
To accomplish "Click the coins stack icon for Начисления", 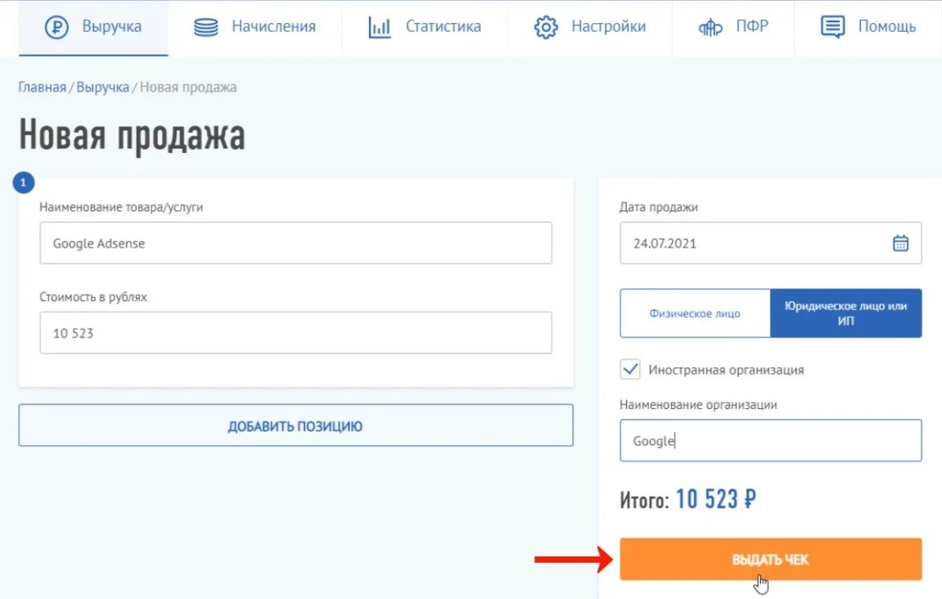I will point(206,27).
